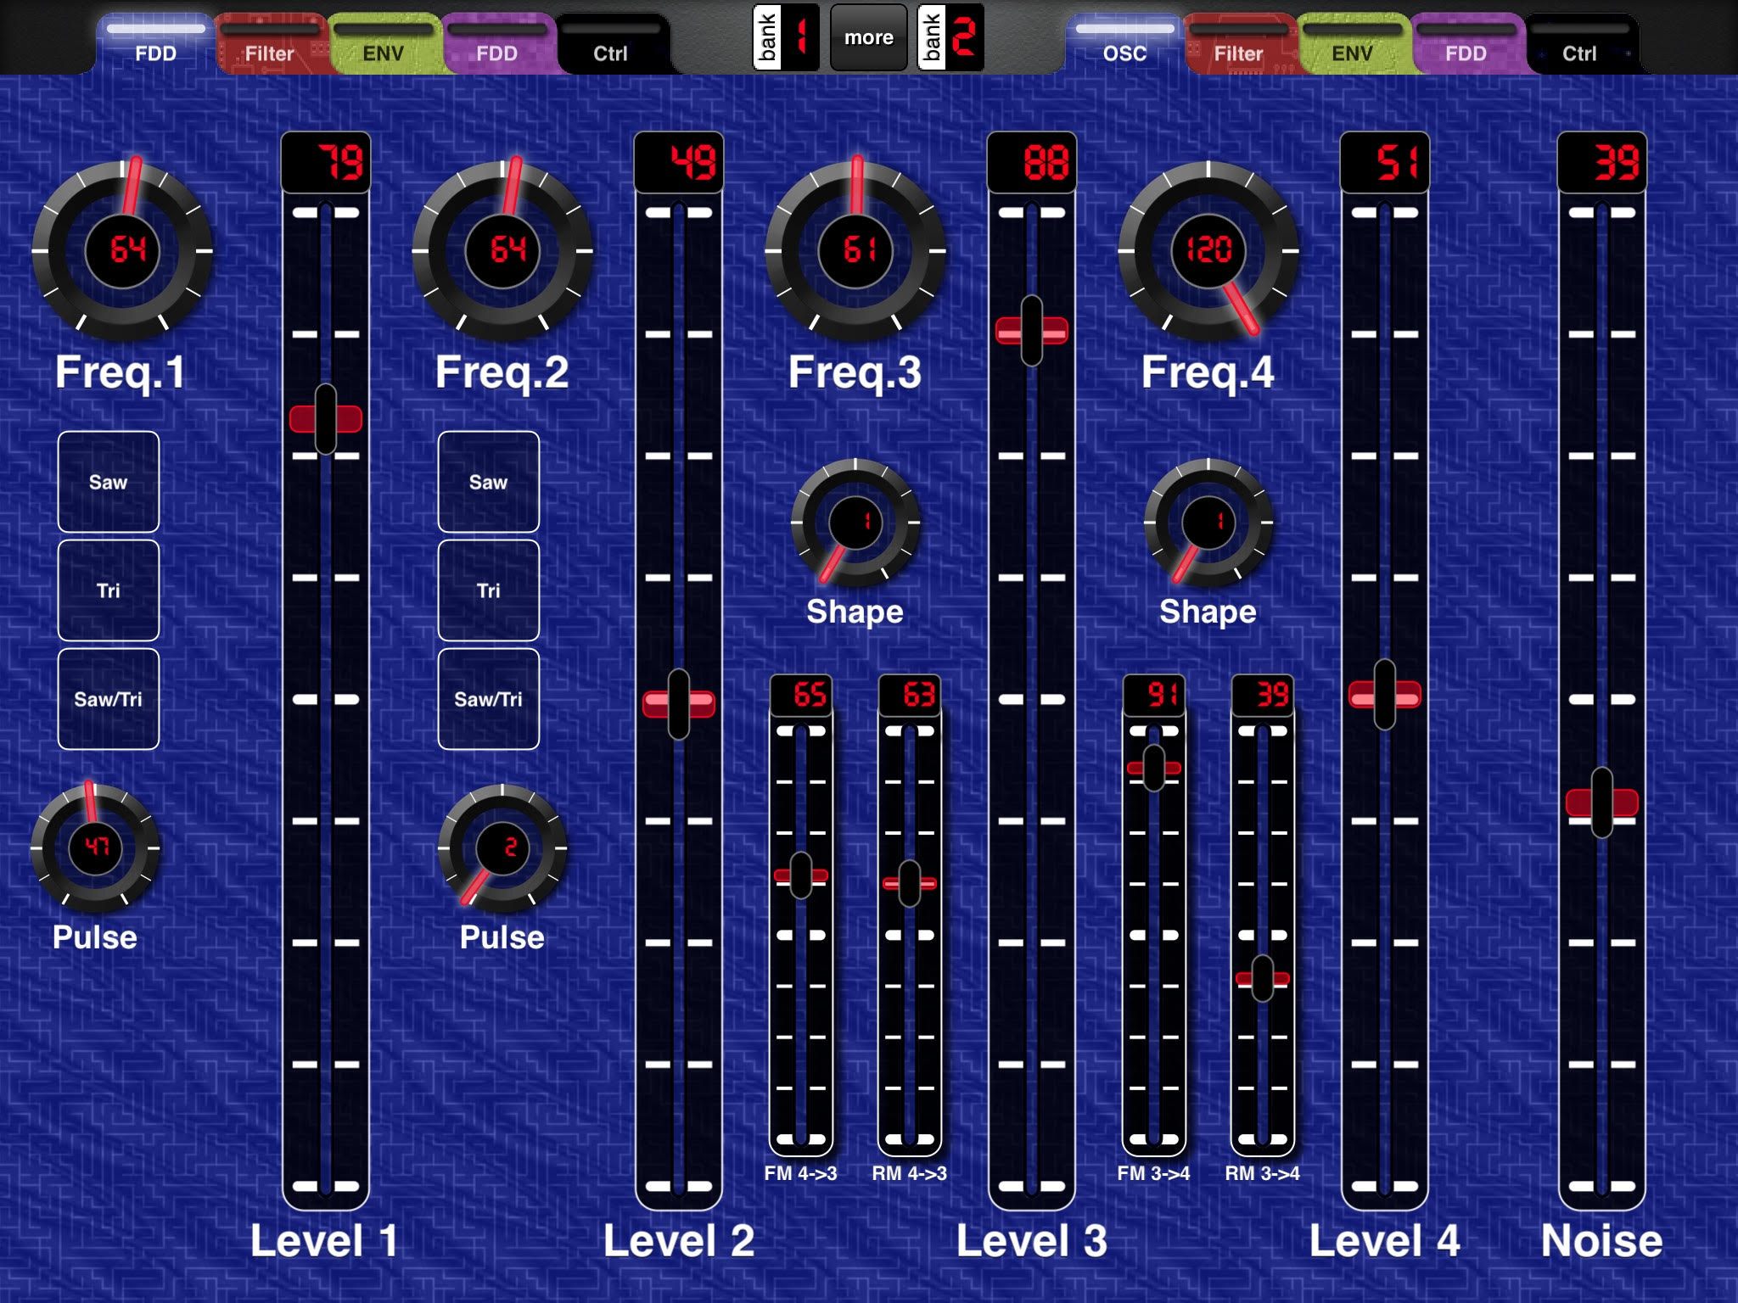Screen dimensions: 1738x1303
Task: Click the FM 3->4 value display reading 91
Action: (x=1154, y=695)
